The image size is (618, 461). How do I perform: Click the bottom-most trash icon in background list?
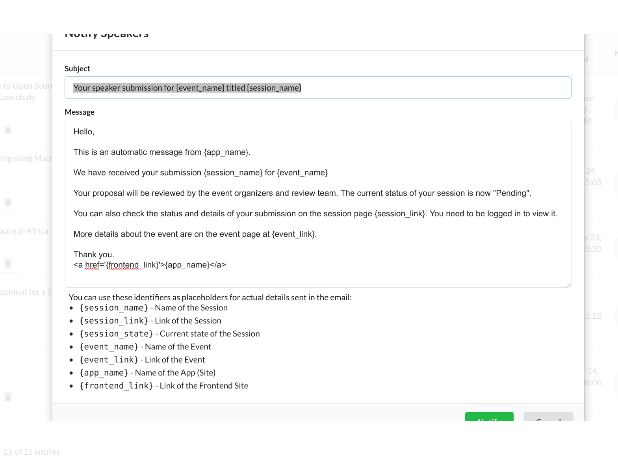(x=8, y=397)
